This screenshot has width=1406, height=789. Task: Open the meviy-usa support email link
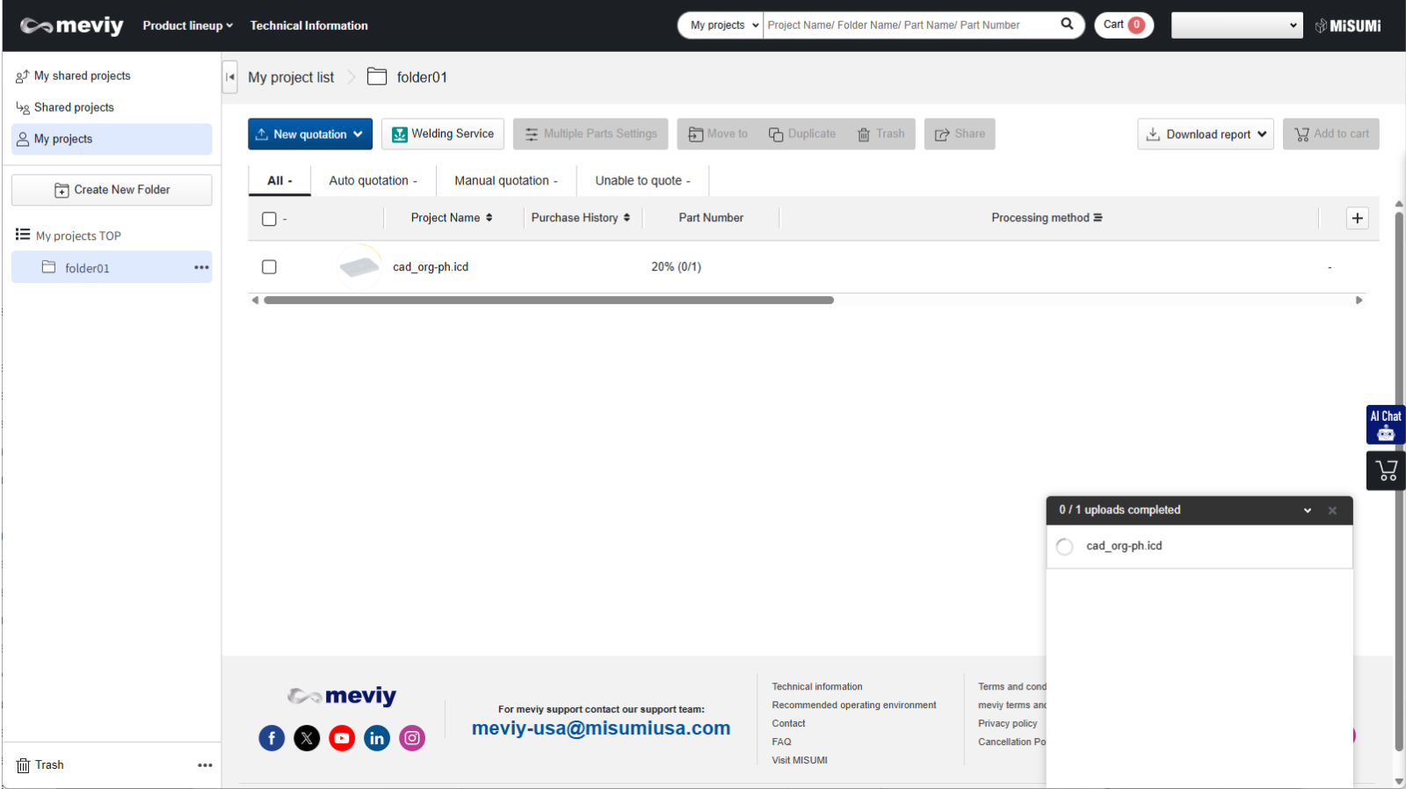[x=601, y=728]
